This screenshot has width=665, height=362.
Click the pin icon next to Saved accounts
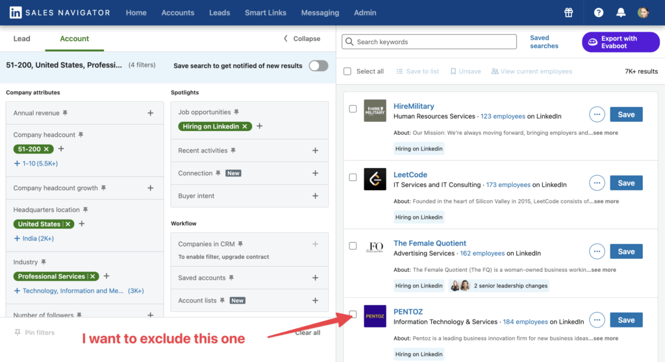tap(231, 278)
